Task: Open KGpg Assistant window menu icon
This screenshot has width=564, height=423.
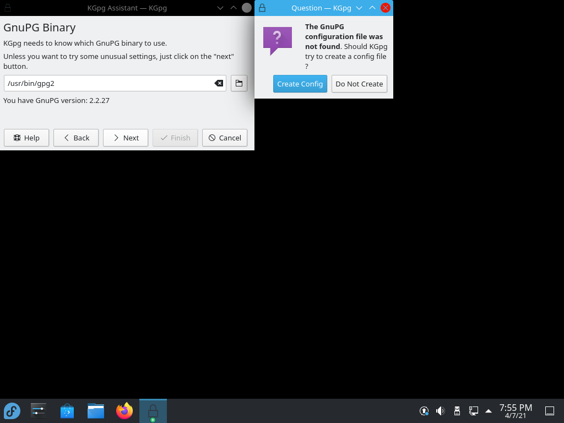Action: (8, 8)
